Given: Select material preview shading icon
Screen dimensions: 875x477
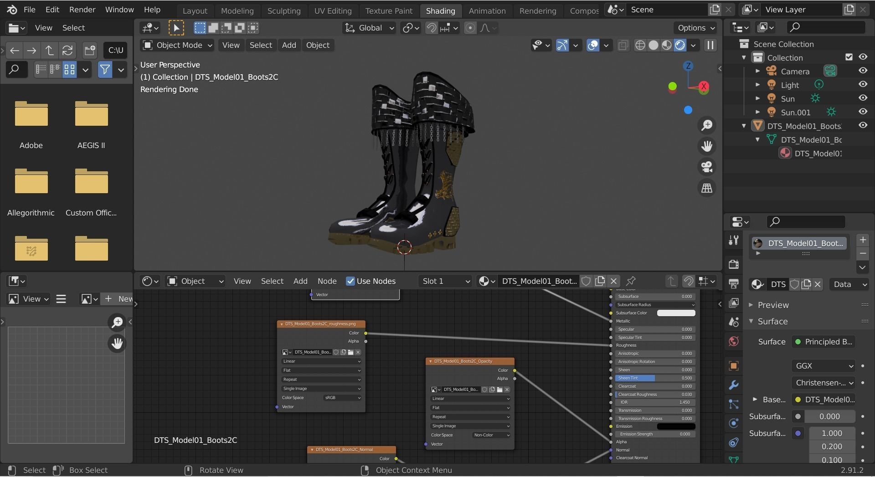Looking at the screenshot, I should coord(667,45).
